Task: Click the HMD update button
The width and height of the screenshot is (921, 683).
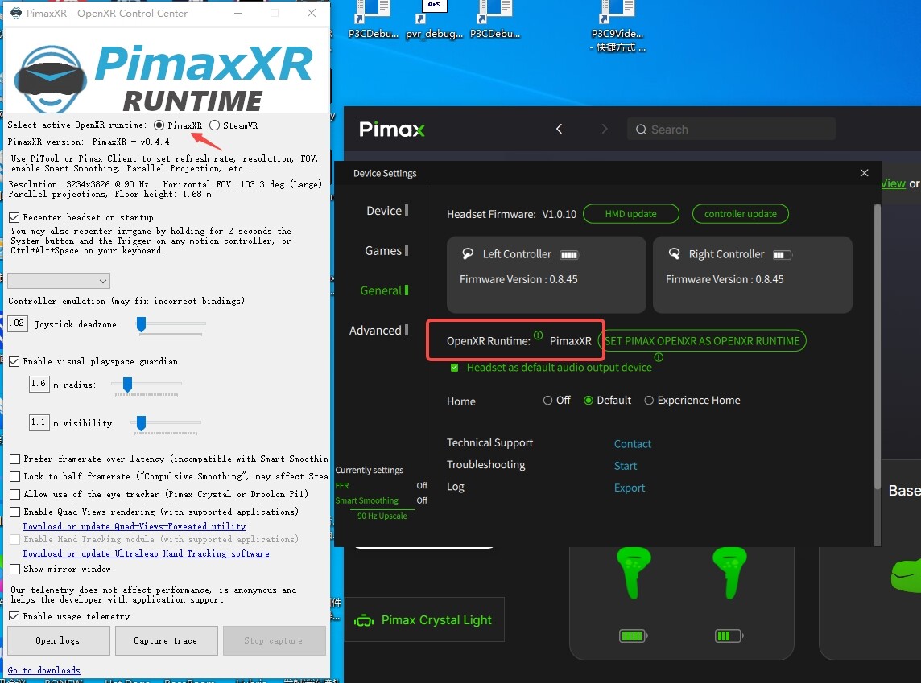Action: (631, 213)
